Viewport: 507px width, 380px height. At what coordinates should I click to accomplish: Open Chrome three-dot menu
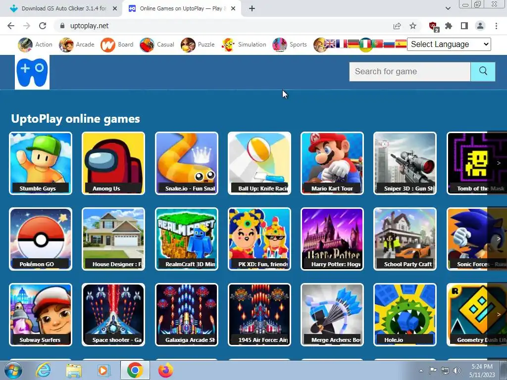tap(496, 26)
